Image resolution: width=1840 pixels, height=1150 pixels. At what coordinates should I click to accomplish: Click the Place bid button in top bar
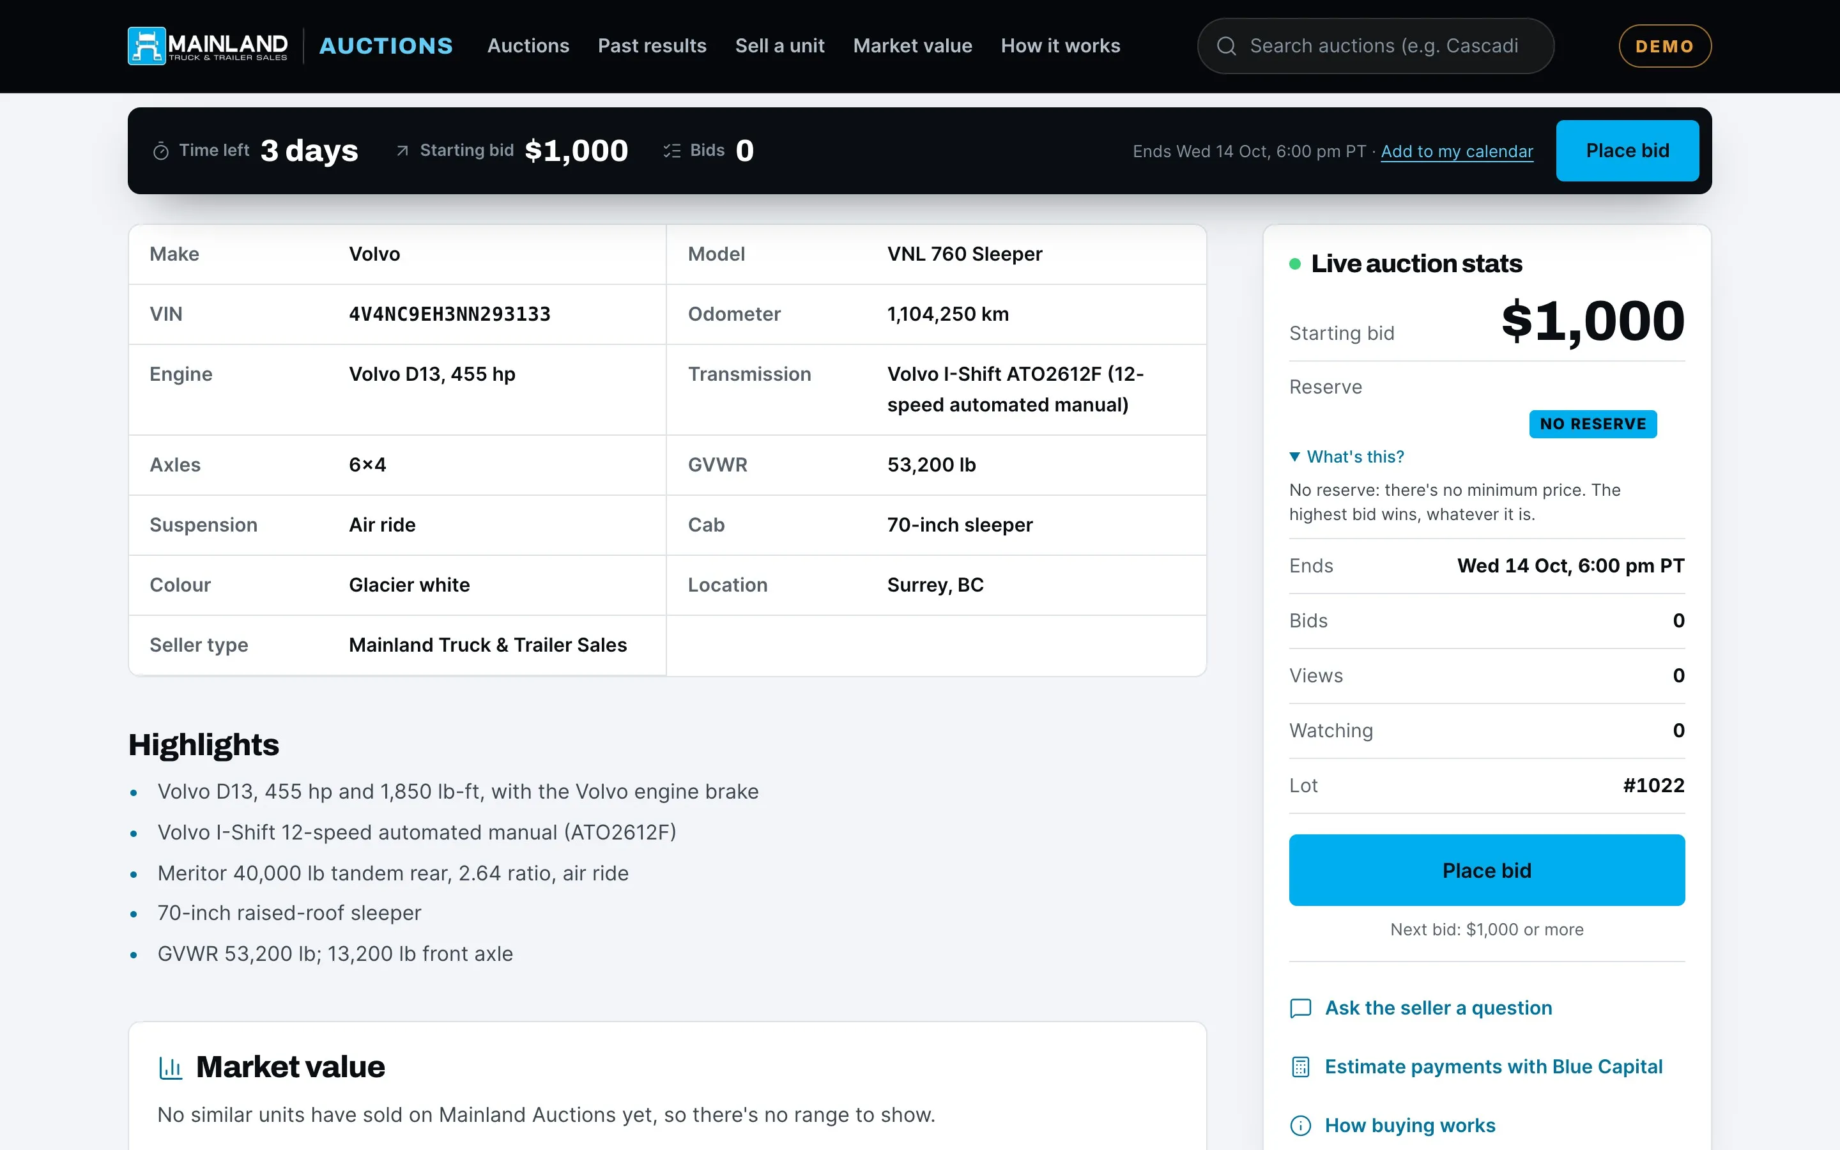[1628, 151]
